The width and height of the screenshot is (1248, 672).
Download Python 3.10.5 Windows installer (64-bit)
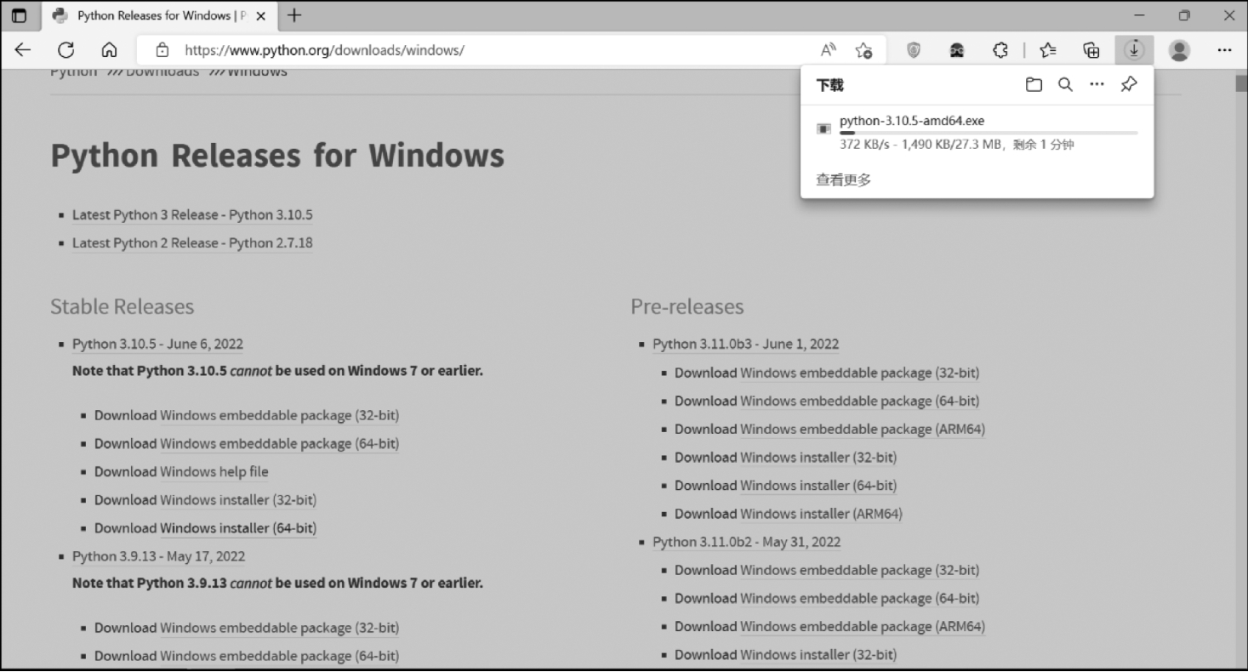click(x=238, y=528)
